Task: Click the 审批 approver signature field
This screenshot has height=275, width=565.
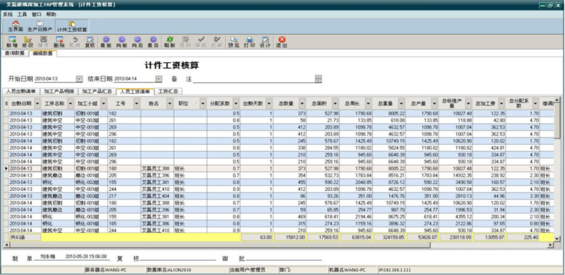Action: tap(284, 257)
